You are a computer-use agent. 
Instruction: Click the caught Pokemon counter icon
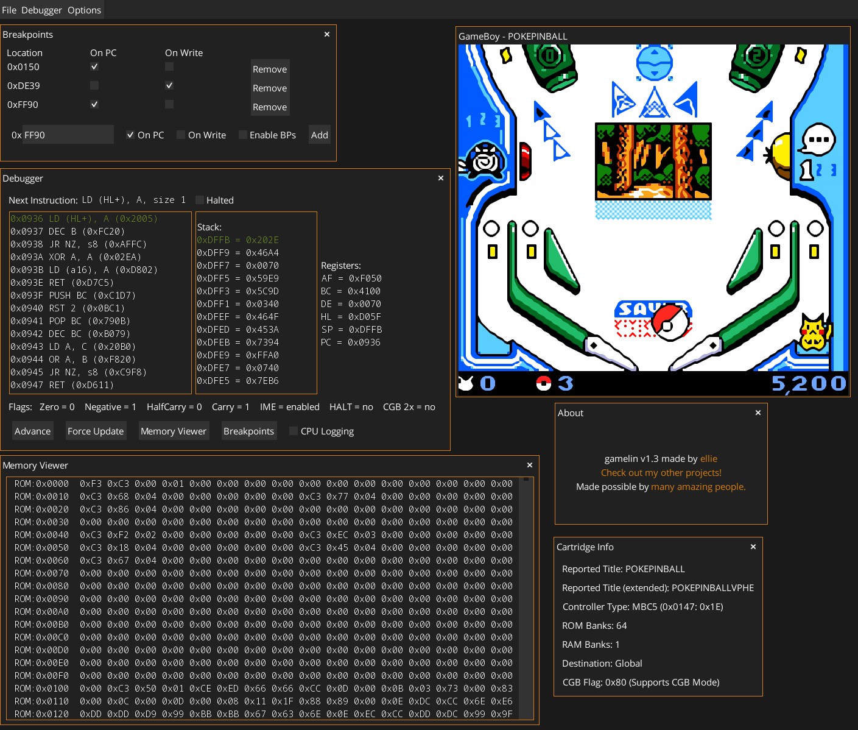click(466, 383)
